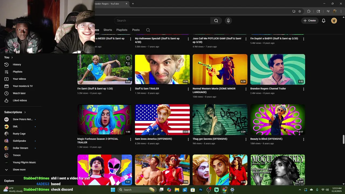
Task: Click the Chrome profile avatar
Action: point(334,11)
